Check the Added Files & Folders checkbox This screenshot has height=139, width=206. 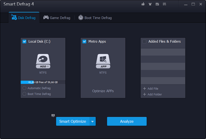coord(144,42)
